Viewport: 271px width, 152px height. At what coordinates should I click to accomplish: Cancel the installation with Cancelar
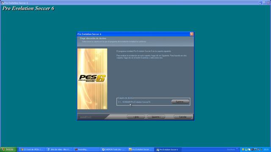point(183,117)
